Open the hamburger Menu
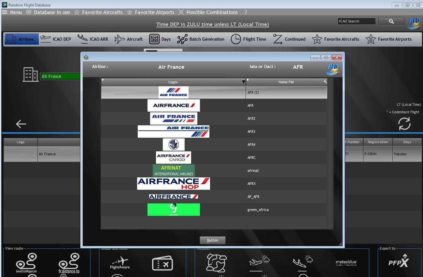The width and height of the screenshot is (423, 277). (12, 12)
